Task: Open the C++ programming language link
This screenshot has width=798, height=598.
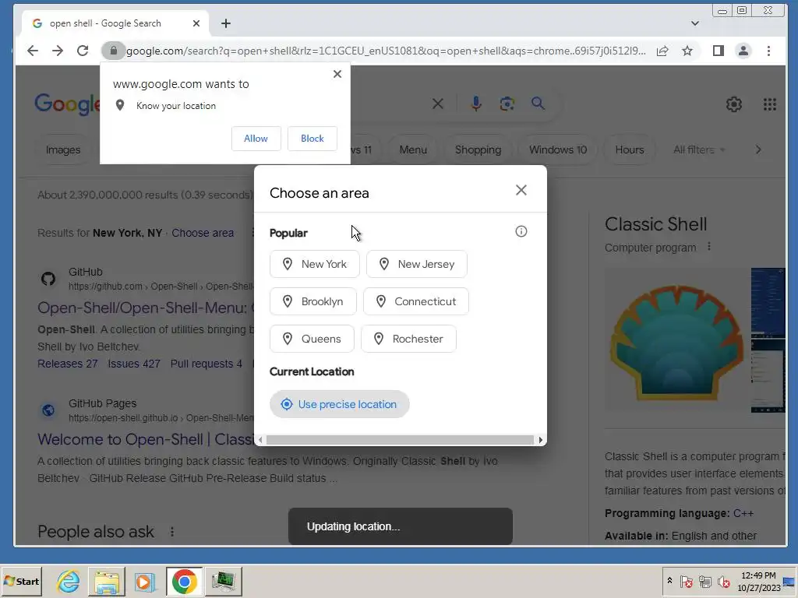Action: pyautogui.click(x=743, y=514)
